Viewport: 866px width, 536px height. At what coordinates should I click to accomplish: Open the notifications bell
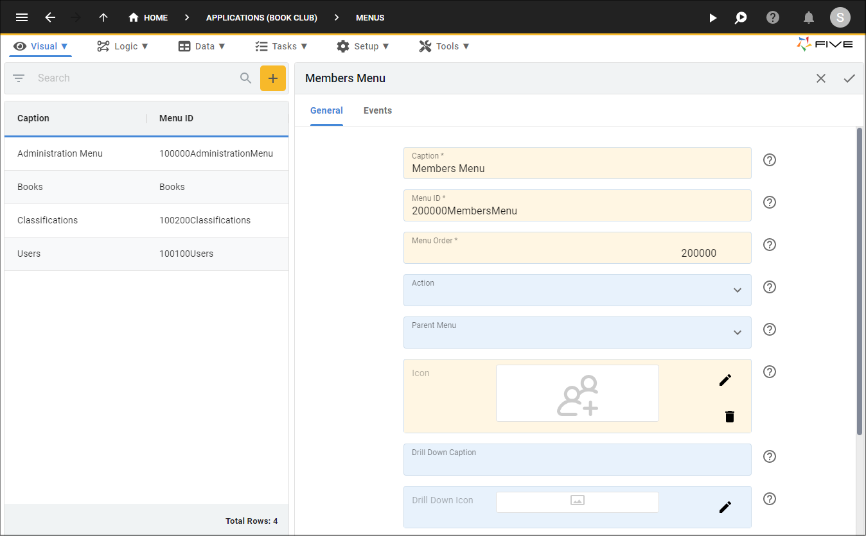pos(809,18)
